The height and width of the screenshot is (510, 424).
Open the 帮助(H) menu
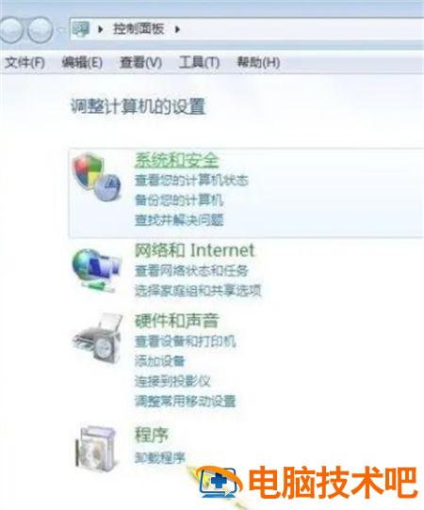point(258,62)
